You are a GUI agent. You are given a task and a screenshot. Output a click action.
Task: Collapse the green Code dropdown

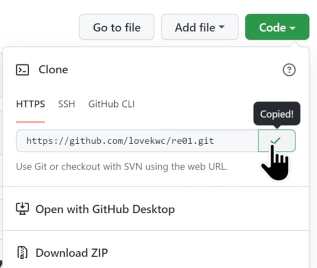point(277,28)
